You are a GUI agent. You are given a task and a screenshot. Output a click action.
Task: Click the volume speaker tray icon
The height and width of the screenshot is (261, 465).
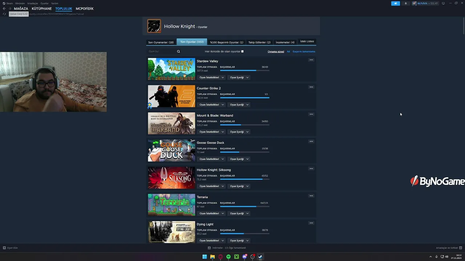coord(446,257)
